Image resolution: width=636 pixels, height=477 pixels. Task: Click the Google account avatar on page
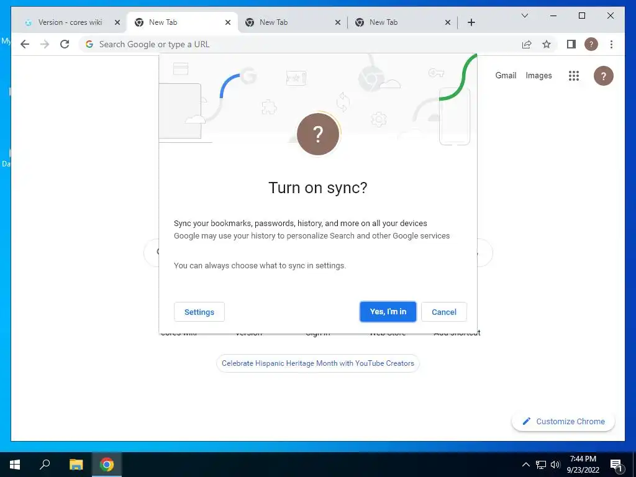(x=604, y=75)
